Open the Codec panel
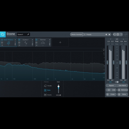This screenshot has width=129, height=129. [x=113, y=94]
